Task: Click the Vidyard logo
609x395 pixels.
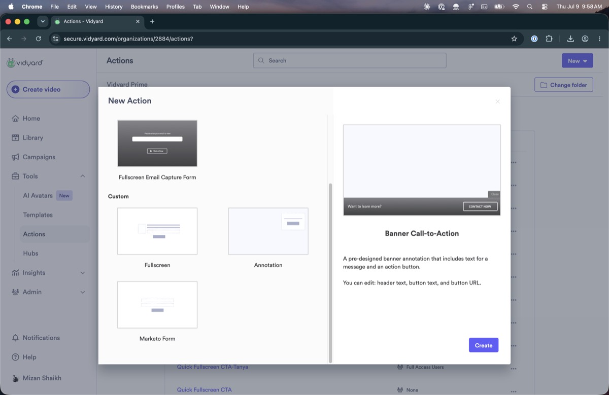Action: (25, 63)
